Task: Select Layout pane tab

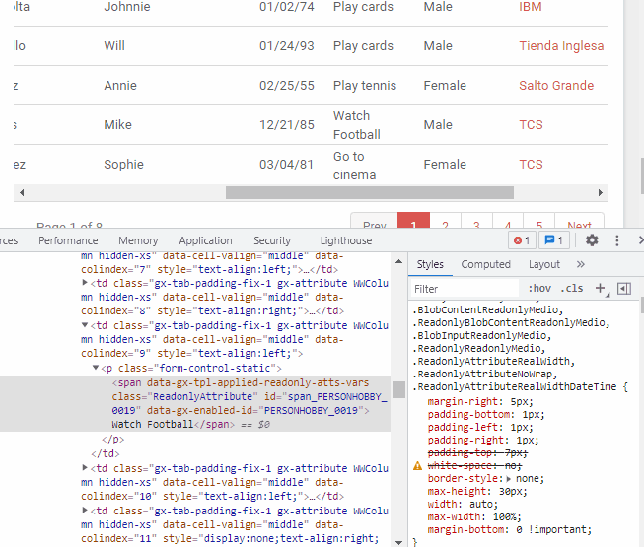Action: pyautogui.click(x=543, y=264)
